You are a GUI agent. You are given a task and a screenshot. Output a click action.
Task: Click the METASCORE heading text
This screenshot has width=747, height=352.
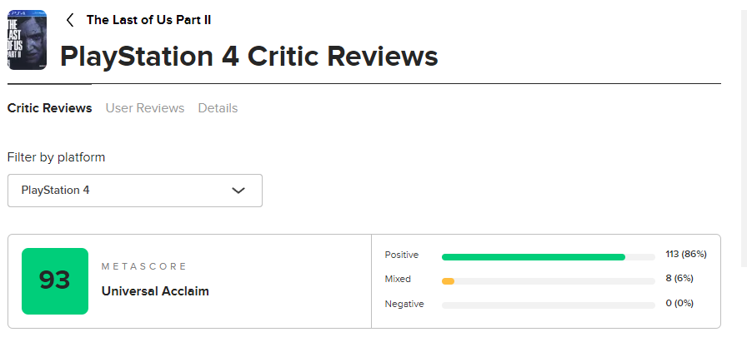(144, 266)
